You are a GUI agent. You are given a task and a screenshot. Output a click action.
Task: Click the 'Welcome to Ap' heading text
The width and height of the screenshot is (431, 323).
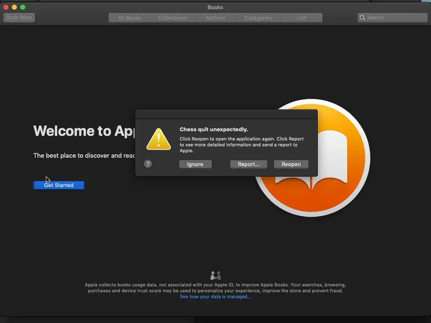[84, 131]
